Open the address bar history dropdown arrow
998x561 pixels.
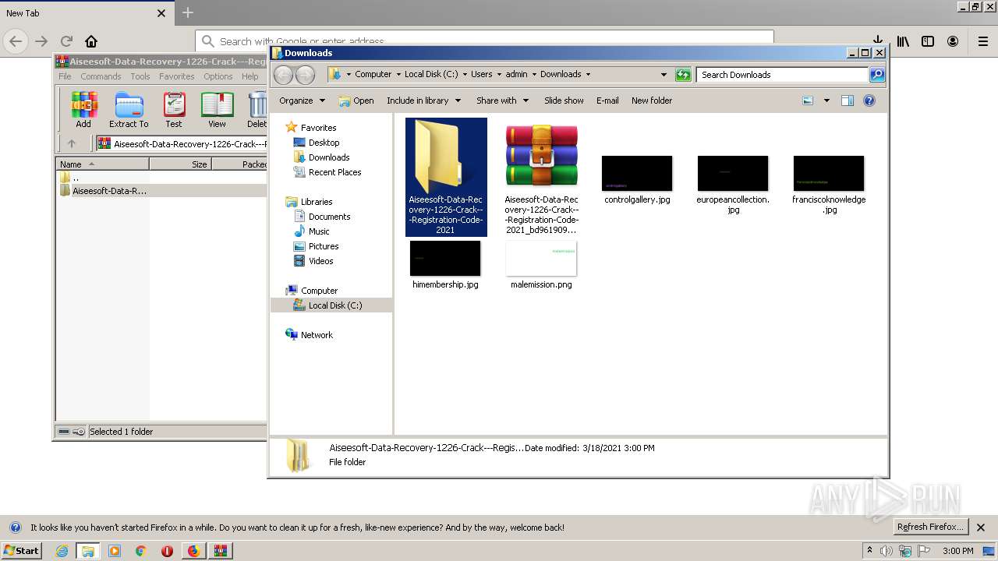coord(664,75)
